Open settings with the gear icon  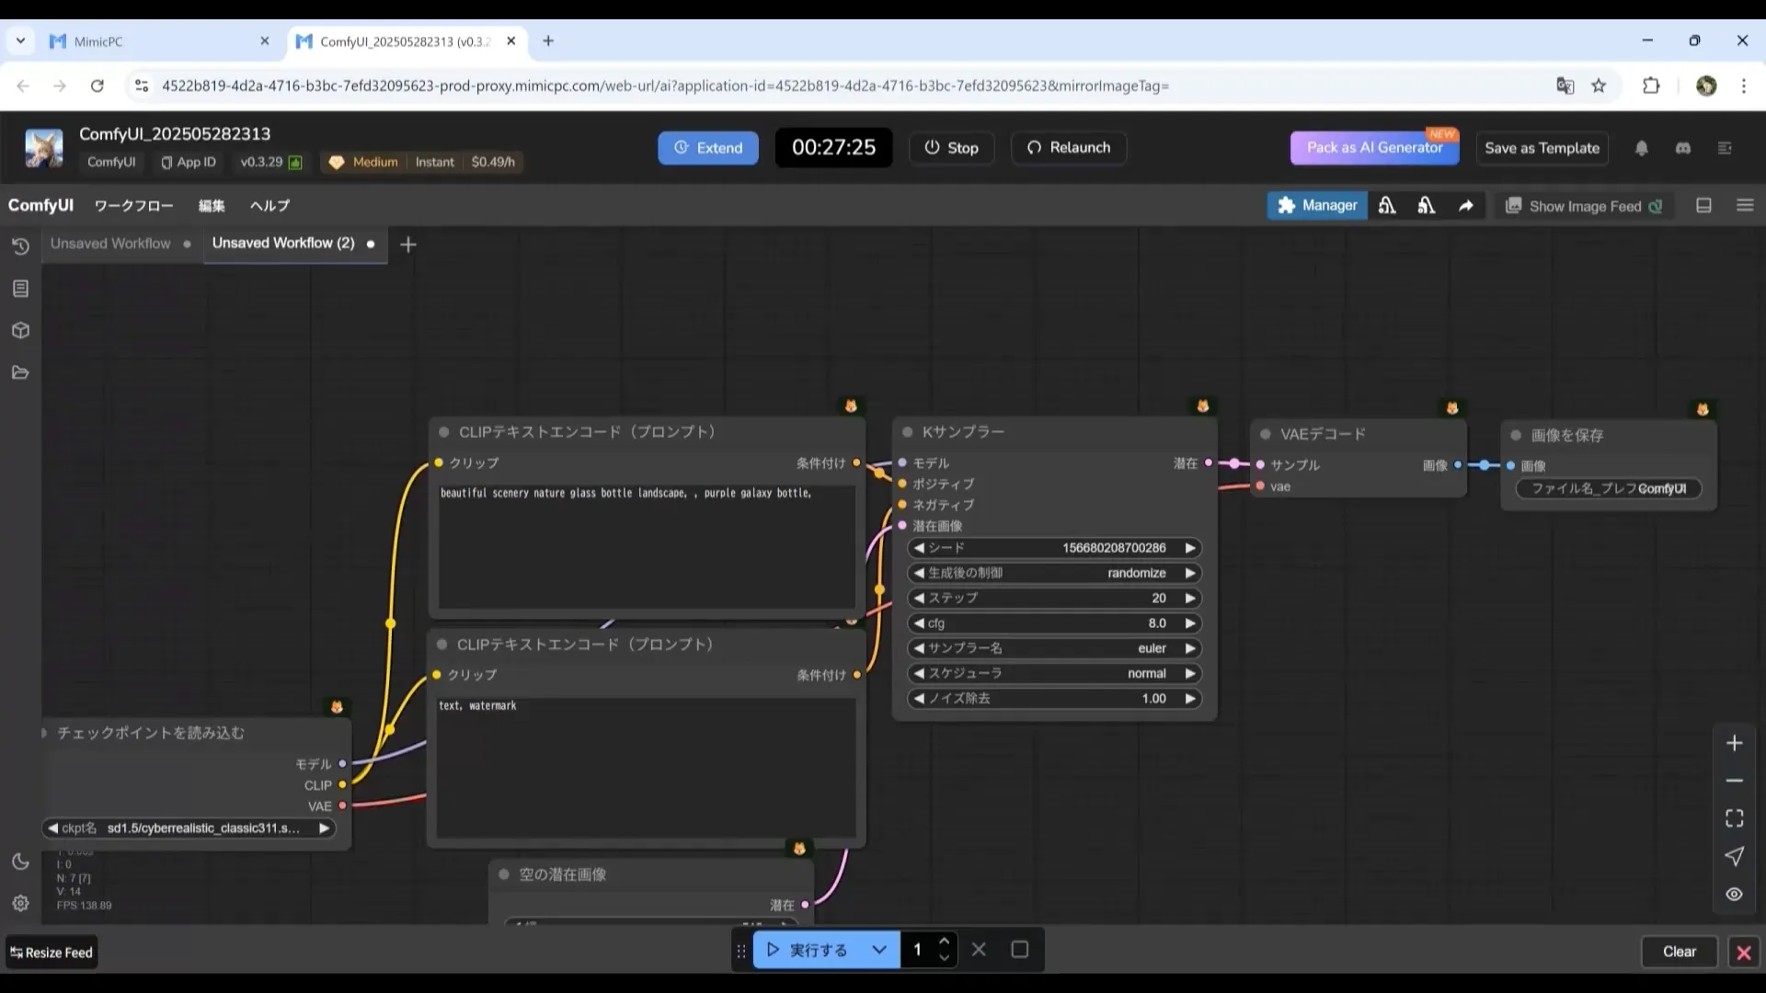coord(20,903)
